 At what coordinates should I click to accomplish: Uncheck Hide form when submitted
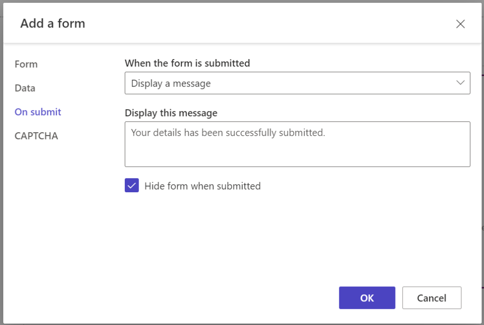(x=132, y=185)
